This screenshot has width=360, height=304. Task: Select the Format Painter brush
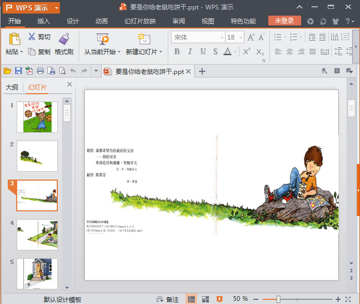[x=64, y=39]
